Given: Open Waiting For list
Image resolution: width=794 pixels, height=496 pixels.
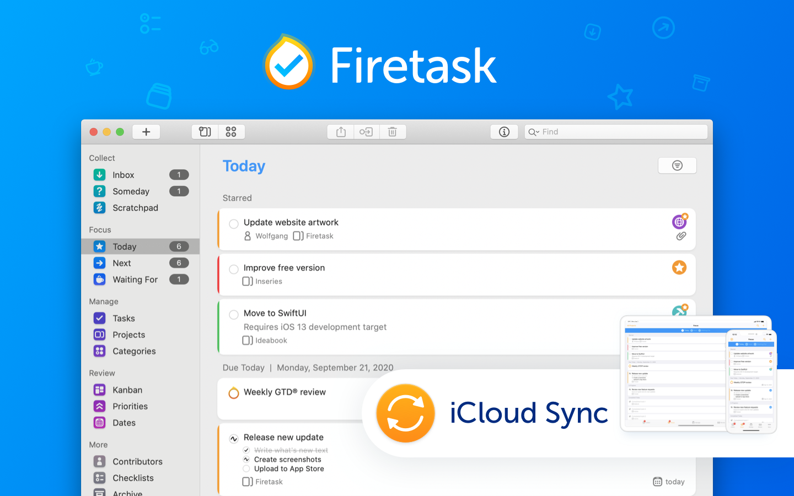Looking at the screenshot, I should 141,279.
